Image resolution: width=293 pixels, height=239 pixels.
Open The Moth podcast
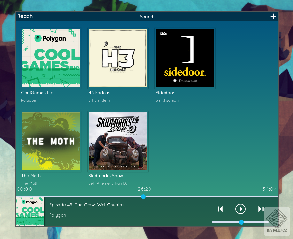pos(50,141)
